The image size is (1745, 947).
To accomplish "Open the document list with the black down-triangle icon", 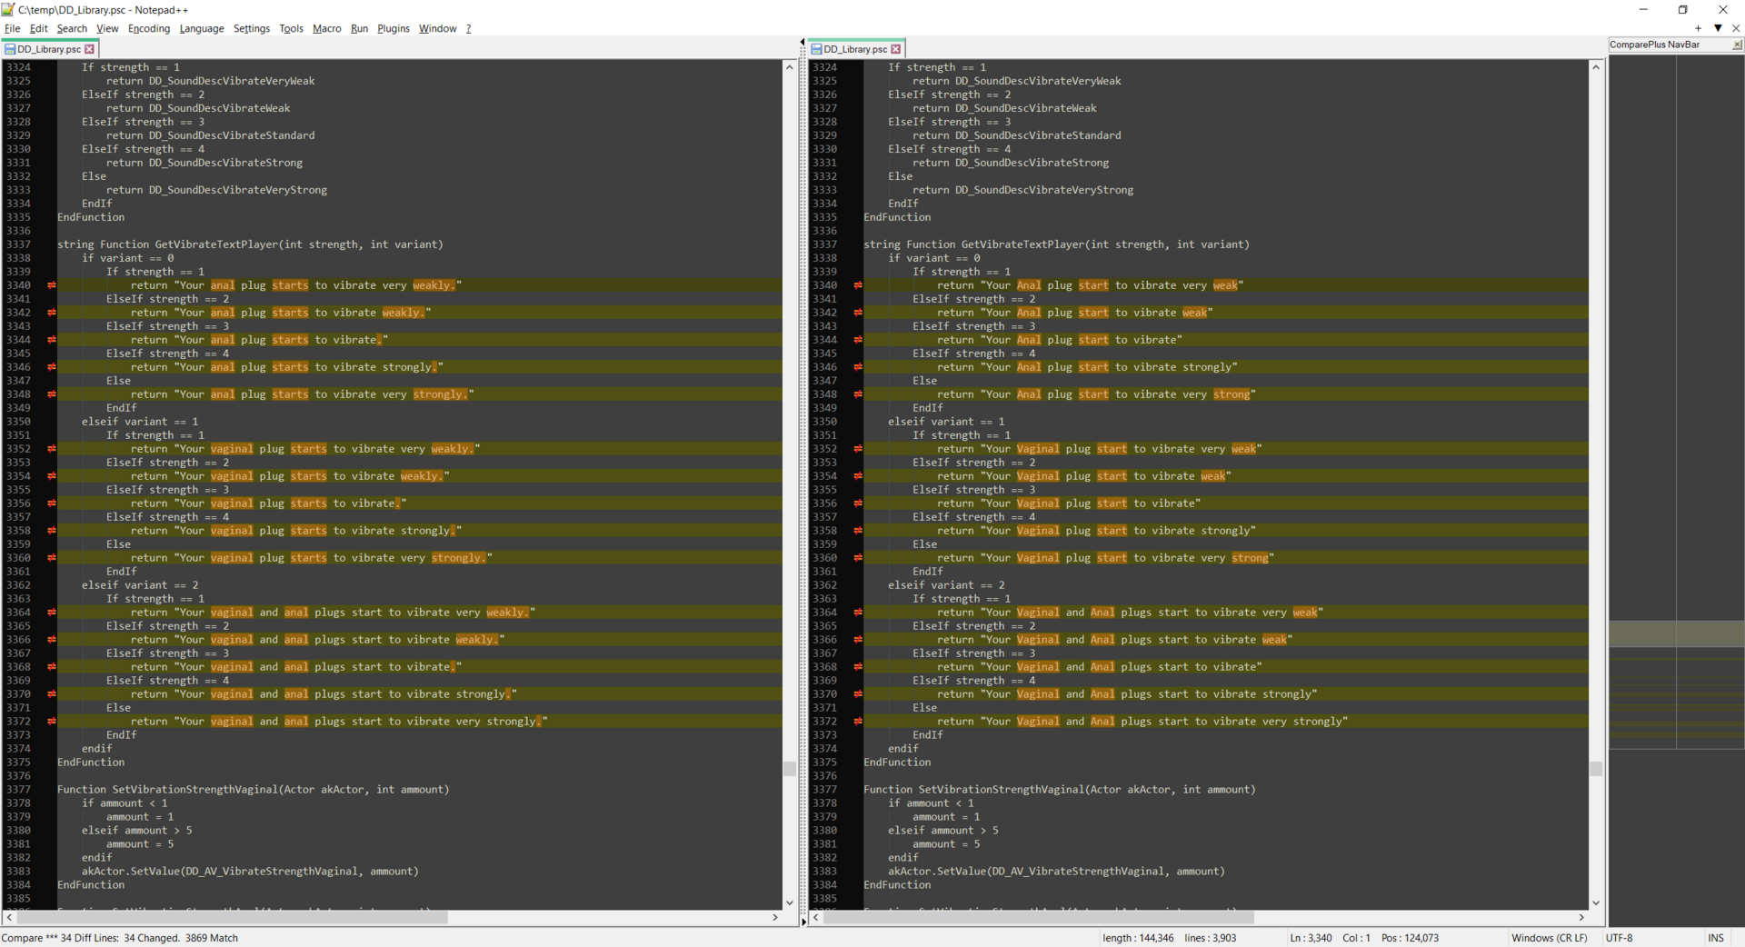I will point(1718,28).
